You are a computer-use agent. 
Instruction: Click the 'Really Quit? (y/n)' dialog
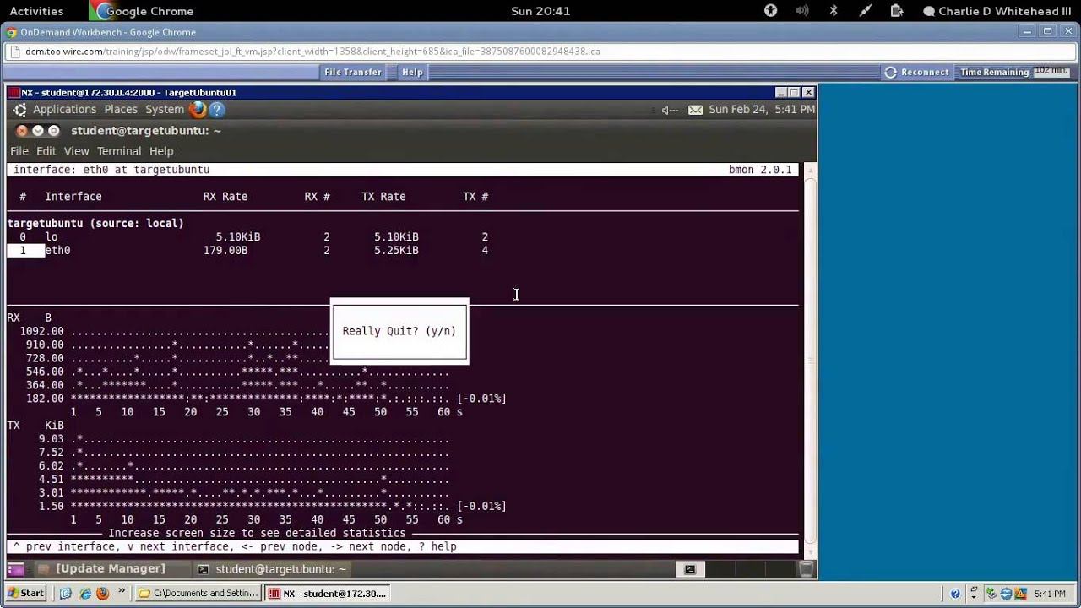click(399, 331)
